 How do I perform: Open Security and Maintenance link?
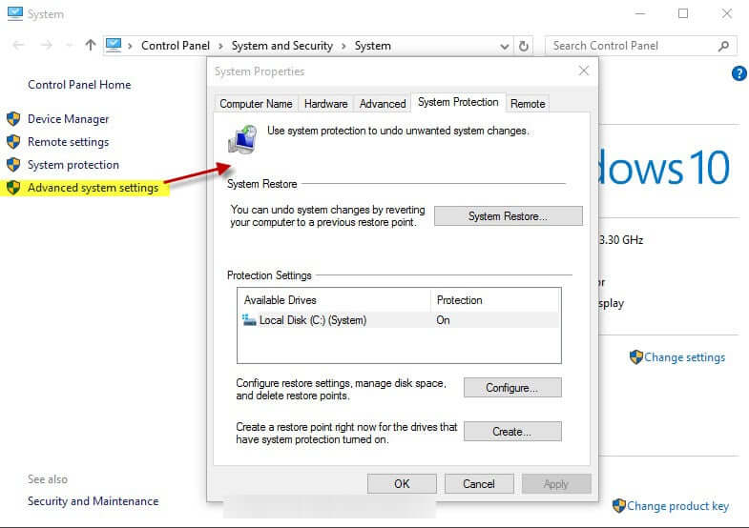coord(94,500)
